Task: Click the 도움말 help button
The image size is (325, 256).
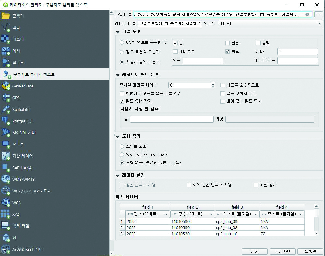Action: [x=310, y=251]
